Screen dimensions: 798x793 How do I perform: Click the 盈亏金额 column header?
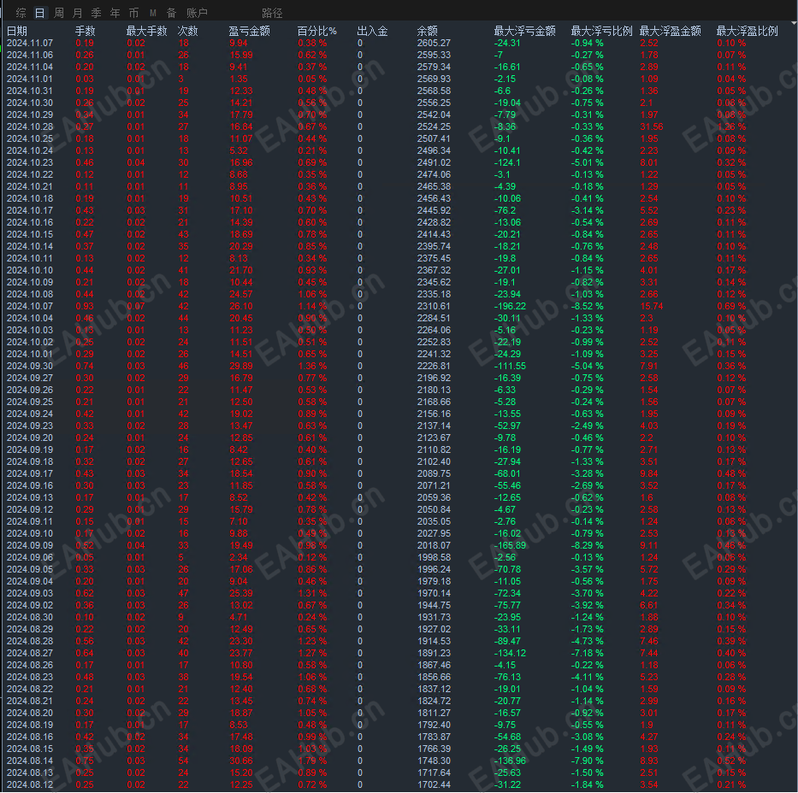pos(250,31)
